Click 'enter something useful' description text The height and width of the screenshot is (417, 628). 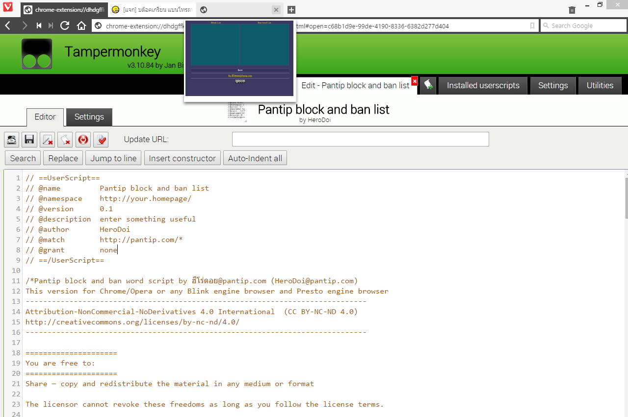(148, 219)
